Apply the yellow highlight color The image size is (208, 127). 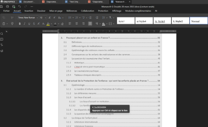[x=48, y=24]
